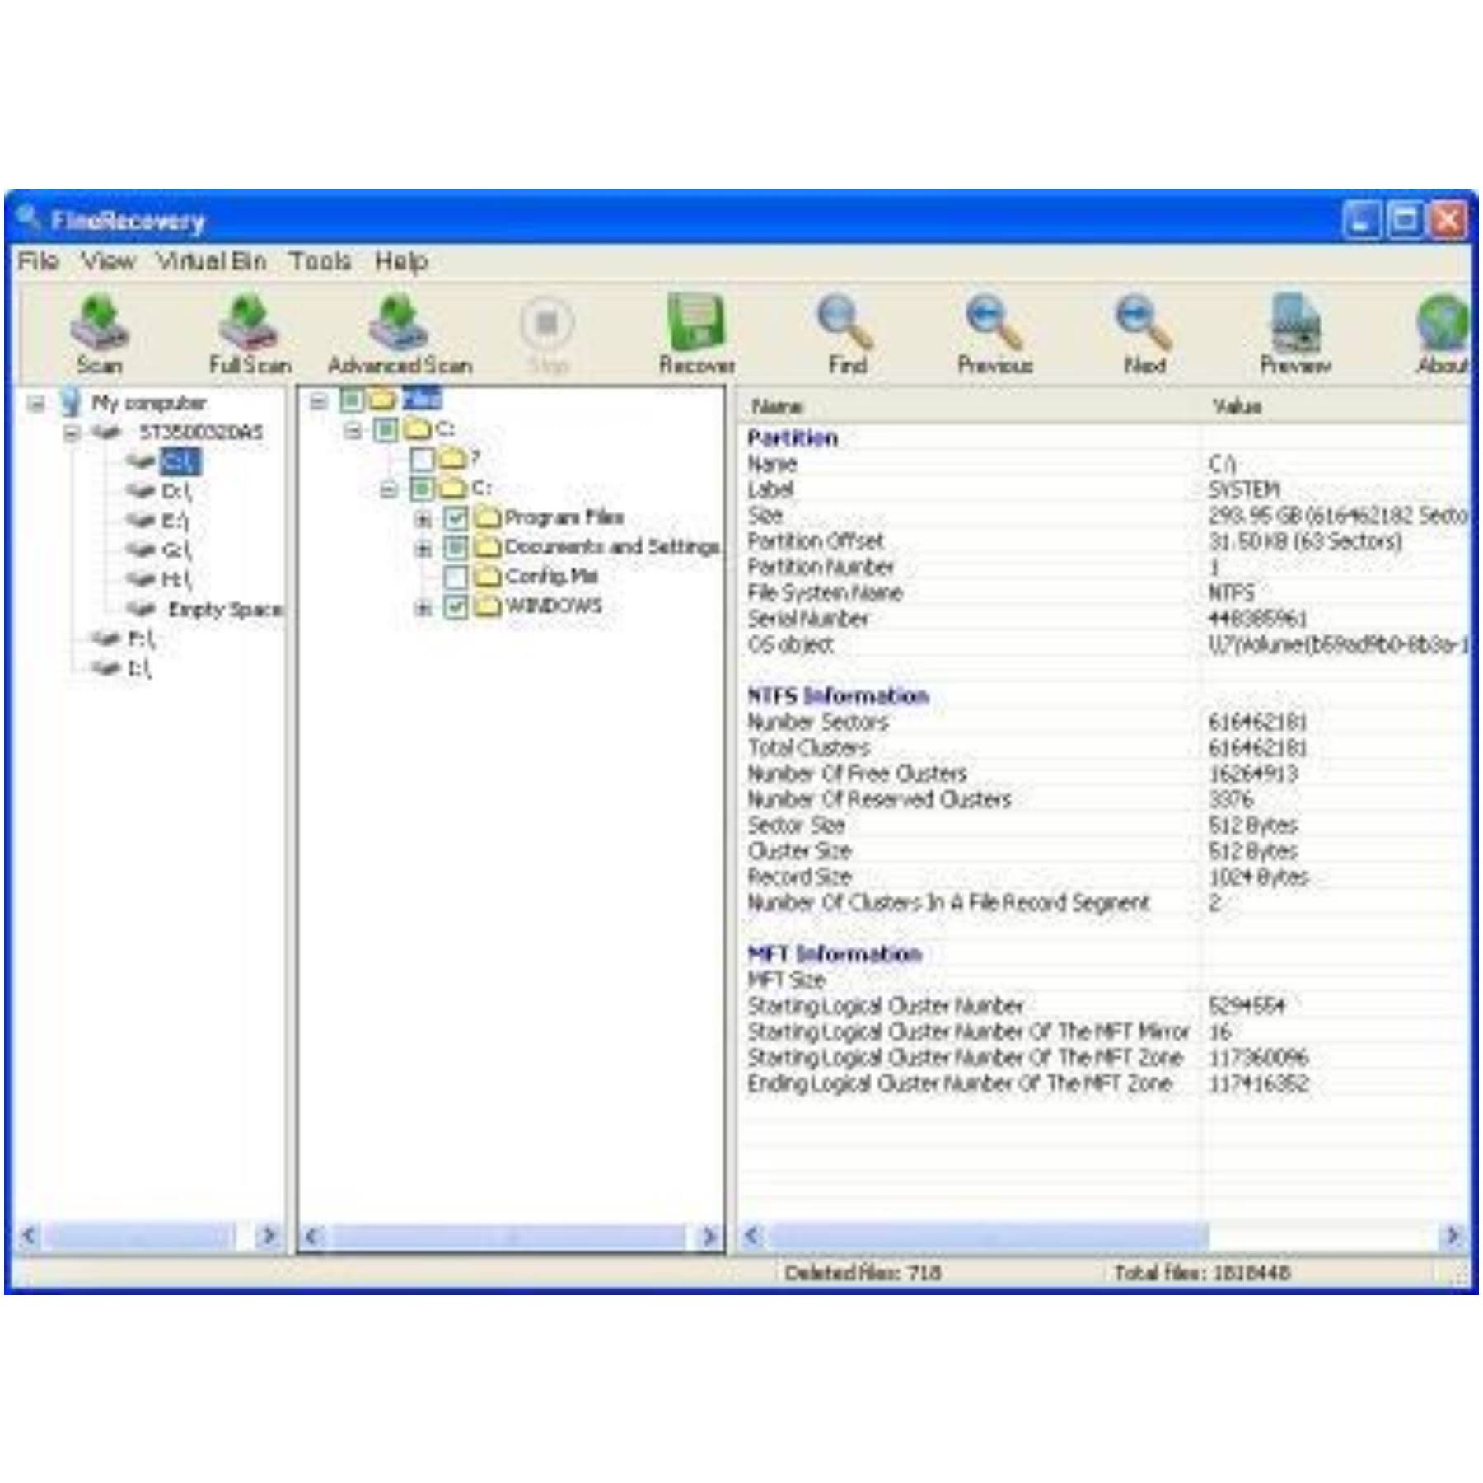Screen dimensions: 1483x1483
Task: Toggle the first-level C: folder checkbox
Action: [386, 429]
